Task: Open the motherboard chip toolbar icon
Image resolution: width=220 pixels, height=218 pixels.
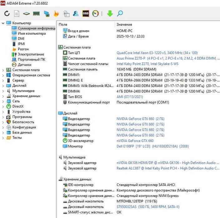Action: coord(27,14)
